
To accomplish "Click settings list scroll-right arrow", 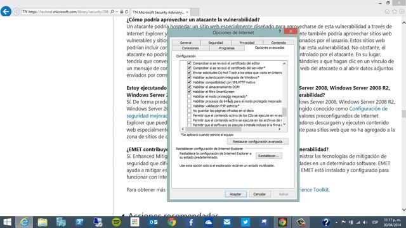I will 279,129.
